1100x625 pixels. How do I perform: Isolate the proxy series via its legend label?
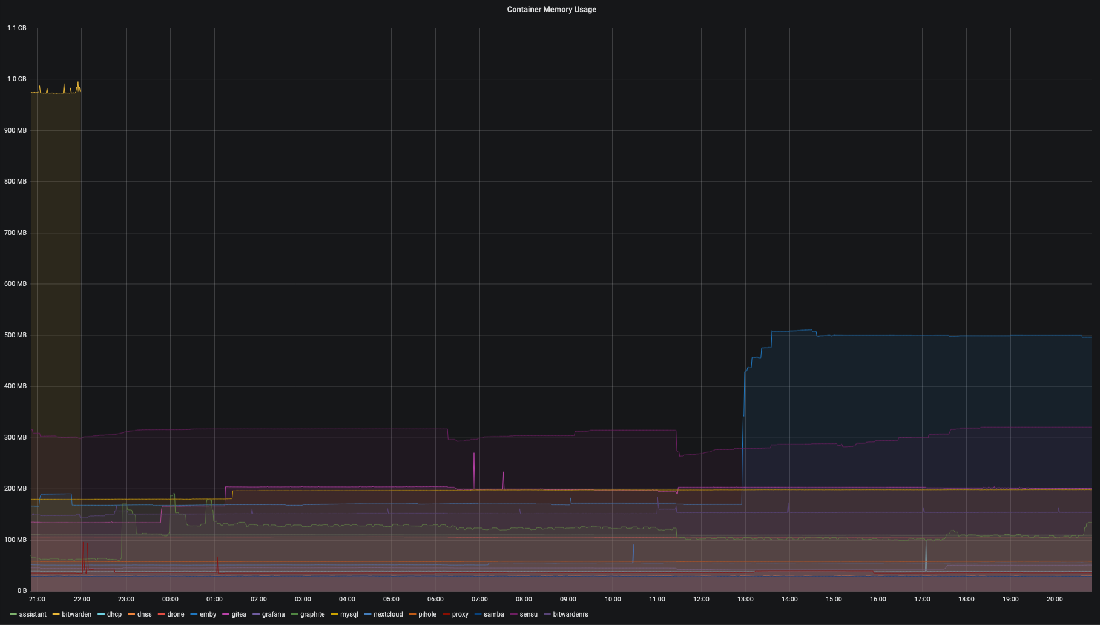[x=460, y=614]
